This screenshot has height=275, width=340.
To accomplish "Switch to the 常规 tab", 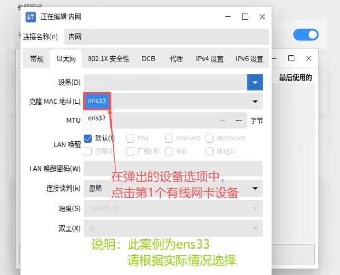I will click(37, 59).
